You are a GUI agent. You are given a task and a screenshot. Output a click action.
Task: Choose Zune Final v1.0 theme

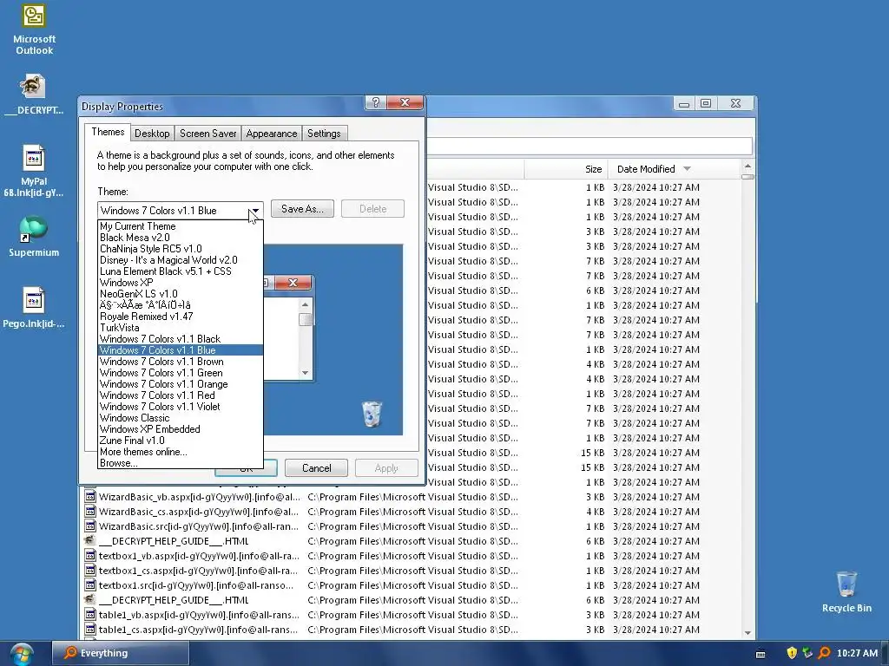(181, 441)
